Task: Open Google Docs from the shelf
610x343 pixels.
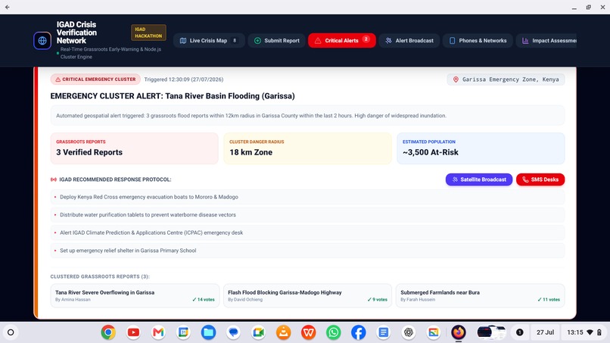Action: [384, 332]
